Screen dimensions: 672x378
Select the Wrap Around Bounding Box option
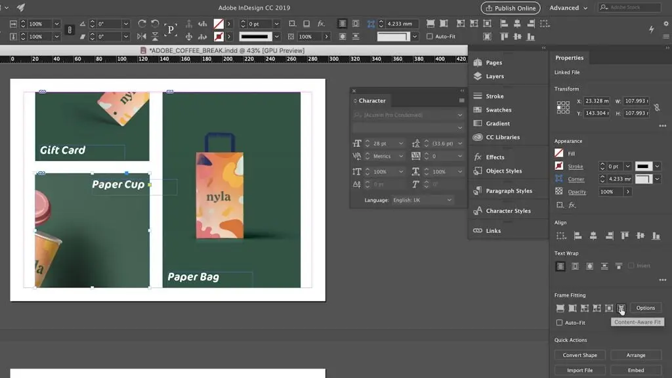point(576,266)
